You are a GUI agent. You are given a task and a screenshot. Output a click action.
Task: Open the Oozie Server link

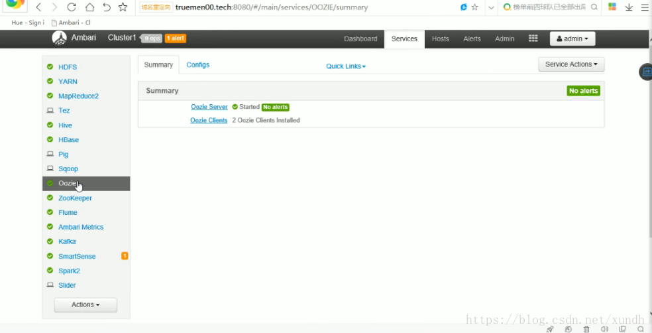209,107
